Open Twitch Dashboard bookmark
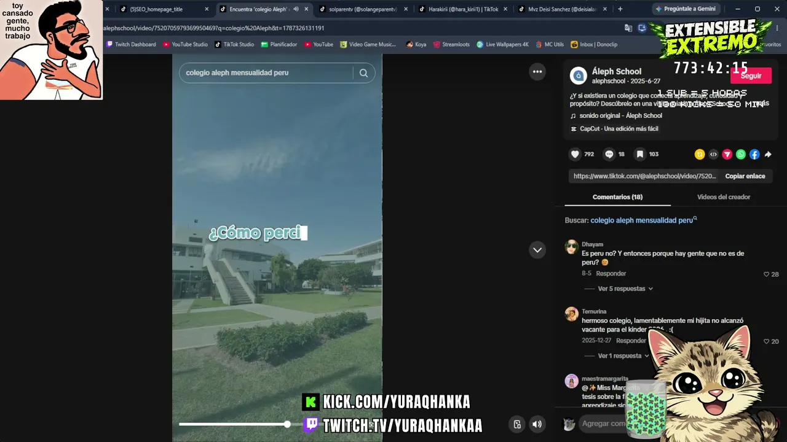The width and height of the screenshot is (787, 442). click(x=131, y=44)
